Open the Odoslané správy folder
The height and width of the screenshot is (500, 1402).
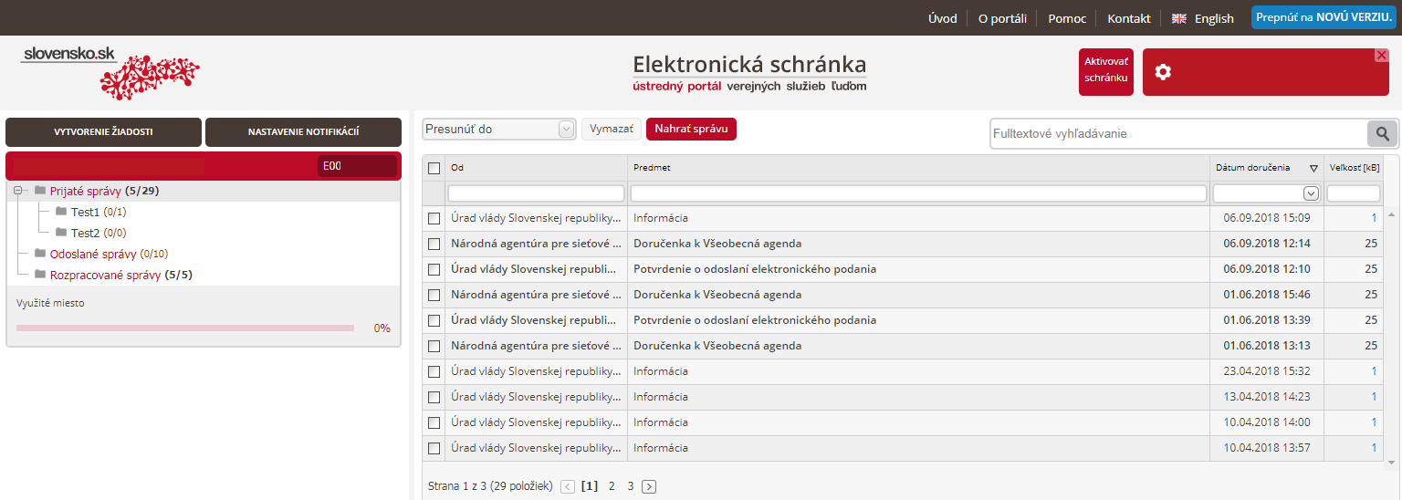pos(93,254)
